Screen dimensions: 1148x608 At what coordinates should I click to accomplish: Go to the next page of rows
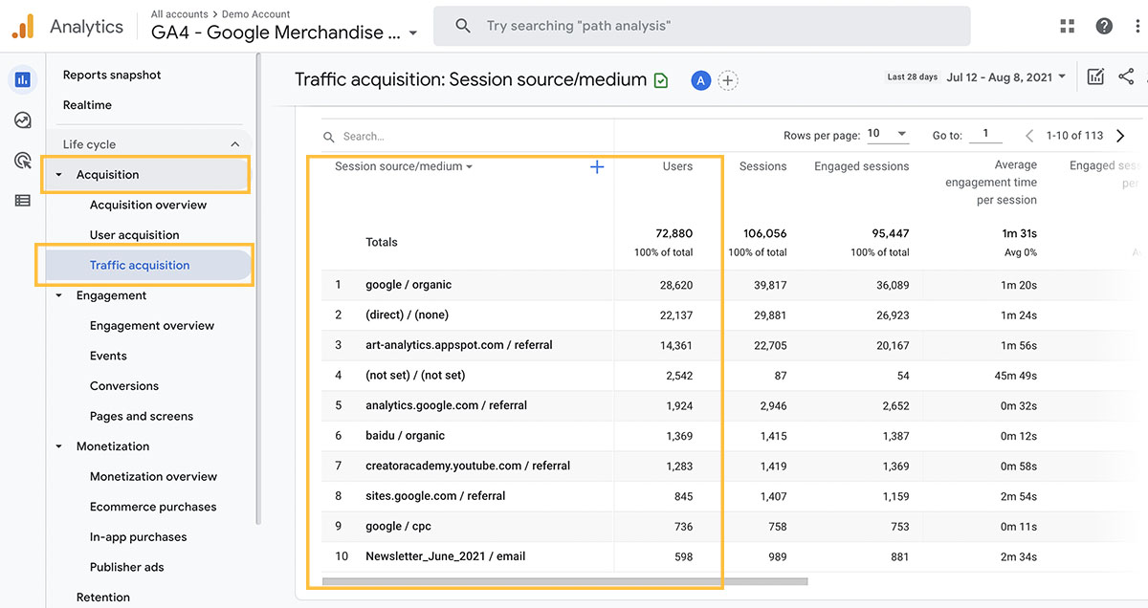point(1120,136)
